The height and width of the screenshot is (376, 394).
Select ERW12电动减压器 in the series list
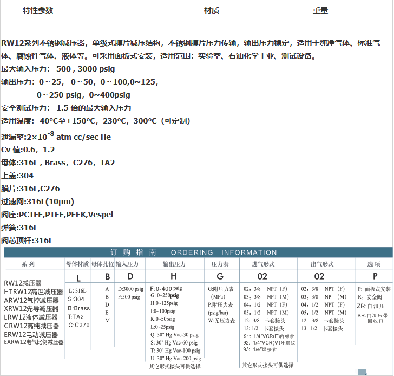coord(31,334)
